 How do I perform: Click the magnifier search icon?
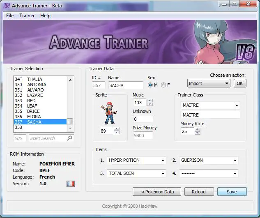[70, 138]
